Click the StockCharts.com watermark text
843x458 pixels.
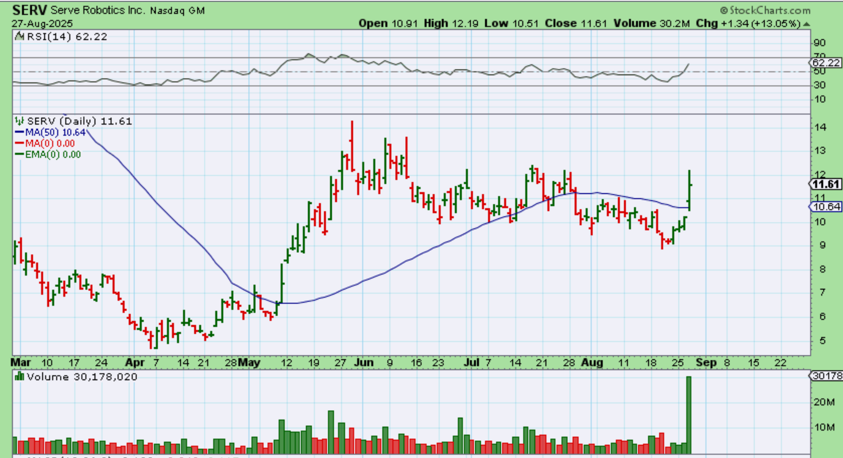(770, 10)
